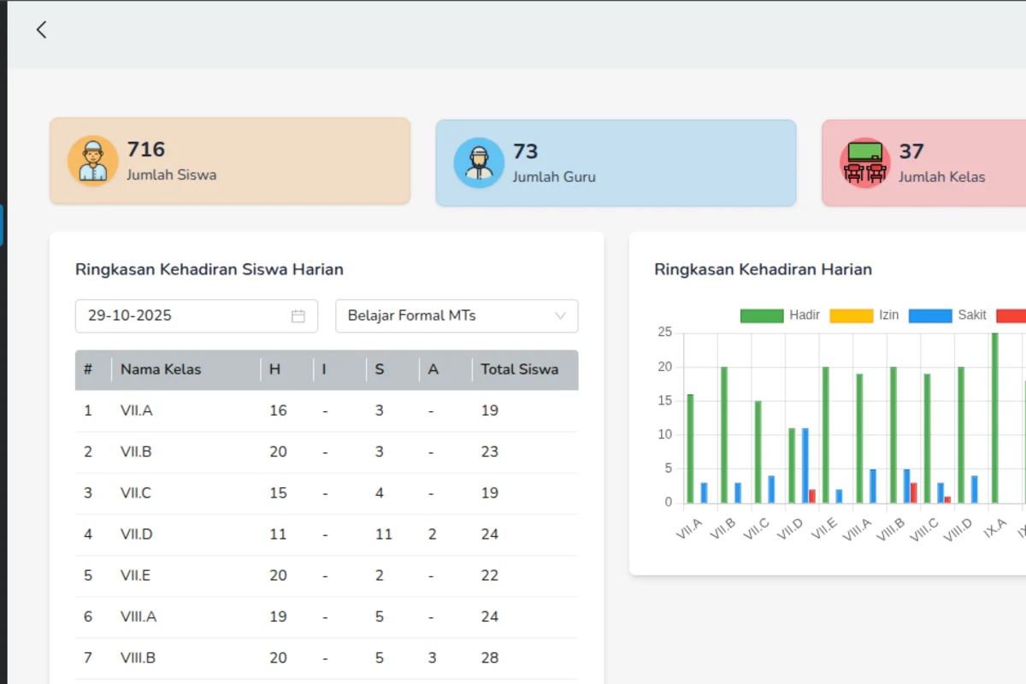1026x684 pixels.
Task: Toggle the Sakit legend blue swatch
Action: (x=930, y=315)
